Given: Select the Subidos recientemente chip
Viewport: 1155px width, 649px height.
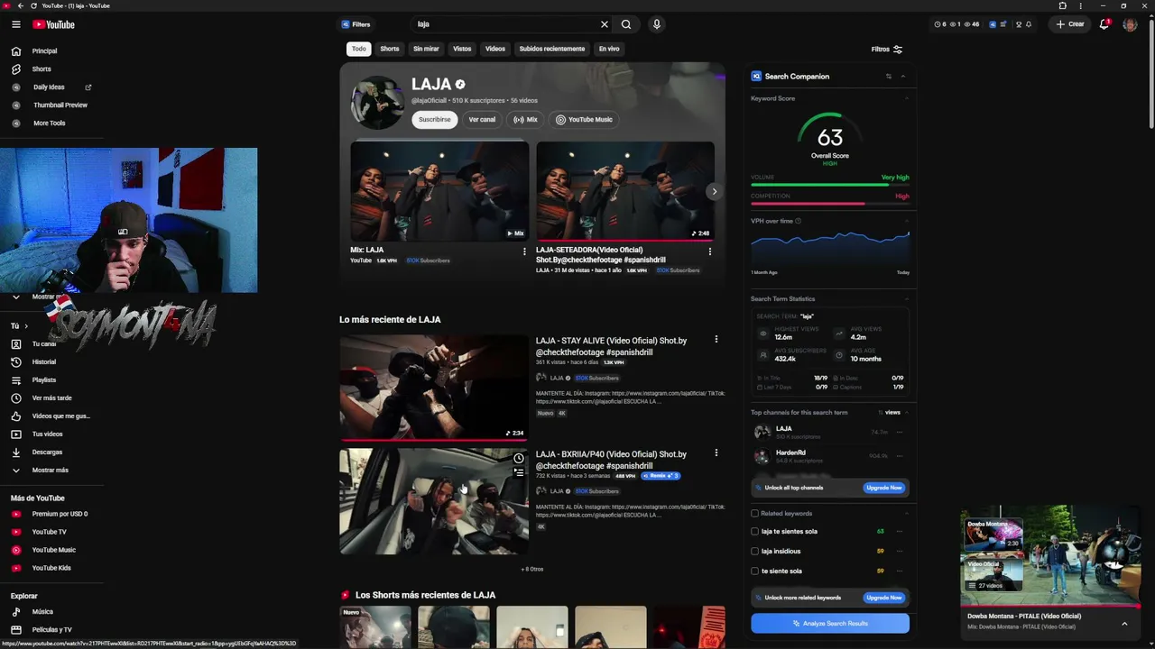Looking at the screenshot, I should (x=552, y=49).
